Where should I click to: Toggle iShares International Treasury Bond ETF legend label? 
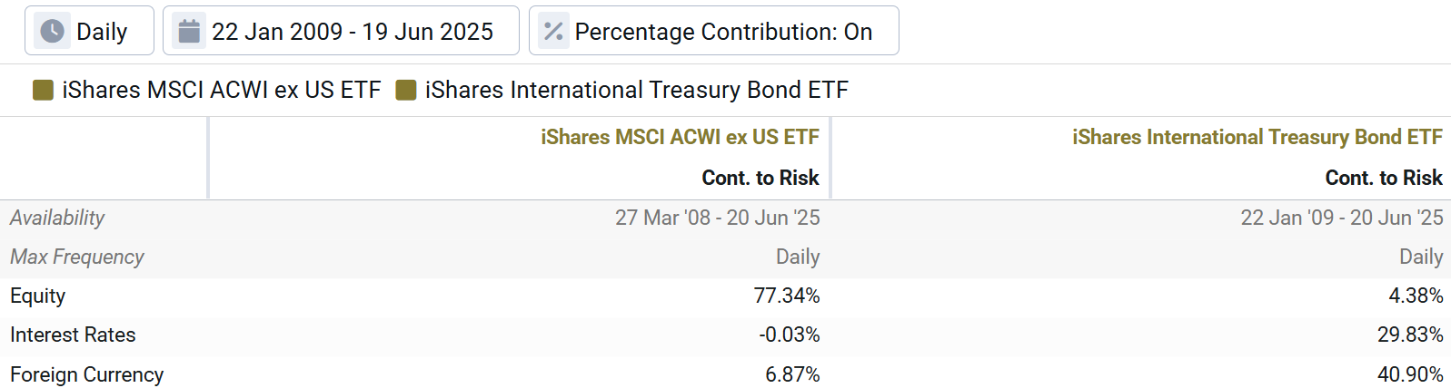(x=636, y=90)
